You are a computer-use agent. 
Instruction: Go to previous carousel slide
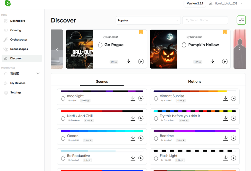tap(57, 49)
